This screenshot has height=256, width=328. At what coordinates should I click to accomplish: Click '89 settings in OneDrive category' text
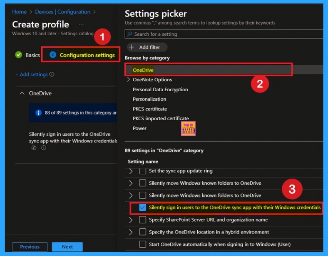pos(164,151)
